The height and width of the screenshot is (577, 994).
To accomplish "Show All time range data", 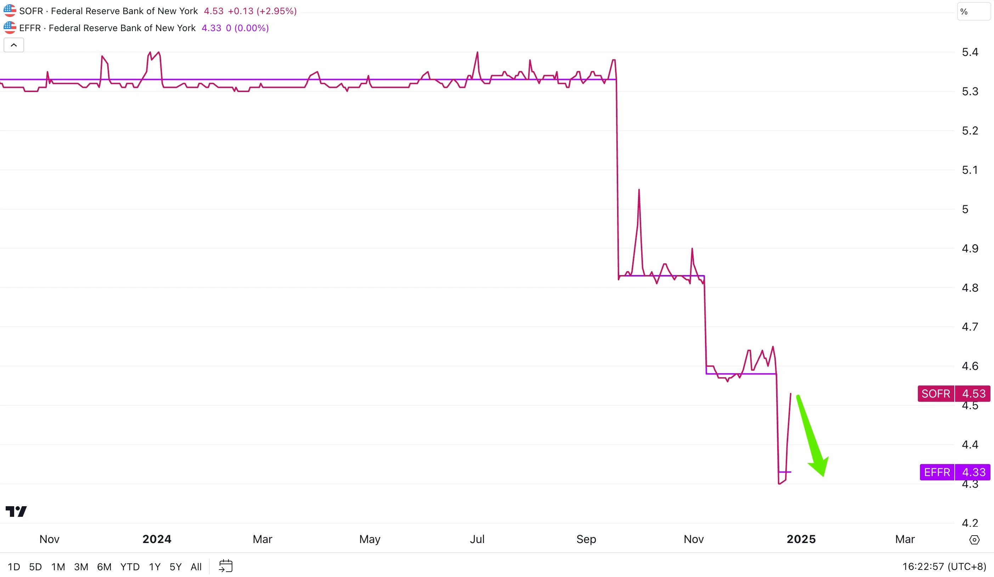I will (196, 567).
